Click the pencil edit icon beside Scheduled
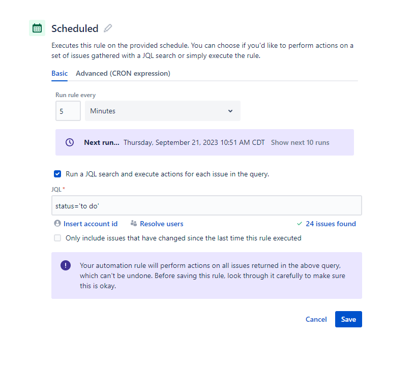 (x=108, y=28)
